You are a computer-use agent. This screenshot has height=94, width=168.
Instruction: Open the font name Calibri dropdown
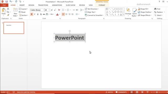(x=44, y=10)
